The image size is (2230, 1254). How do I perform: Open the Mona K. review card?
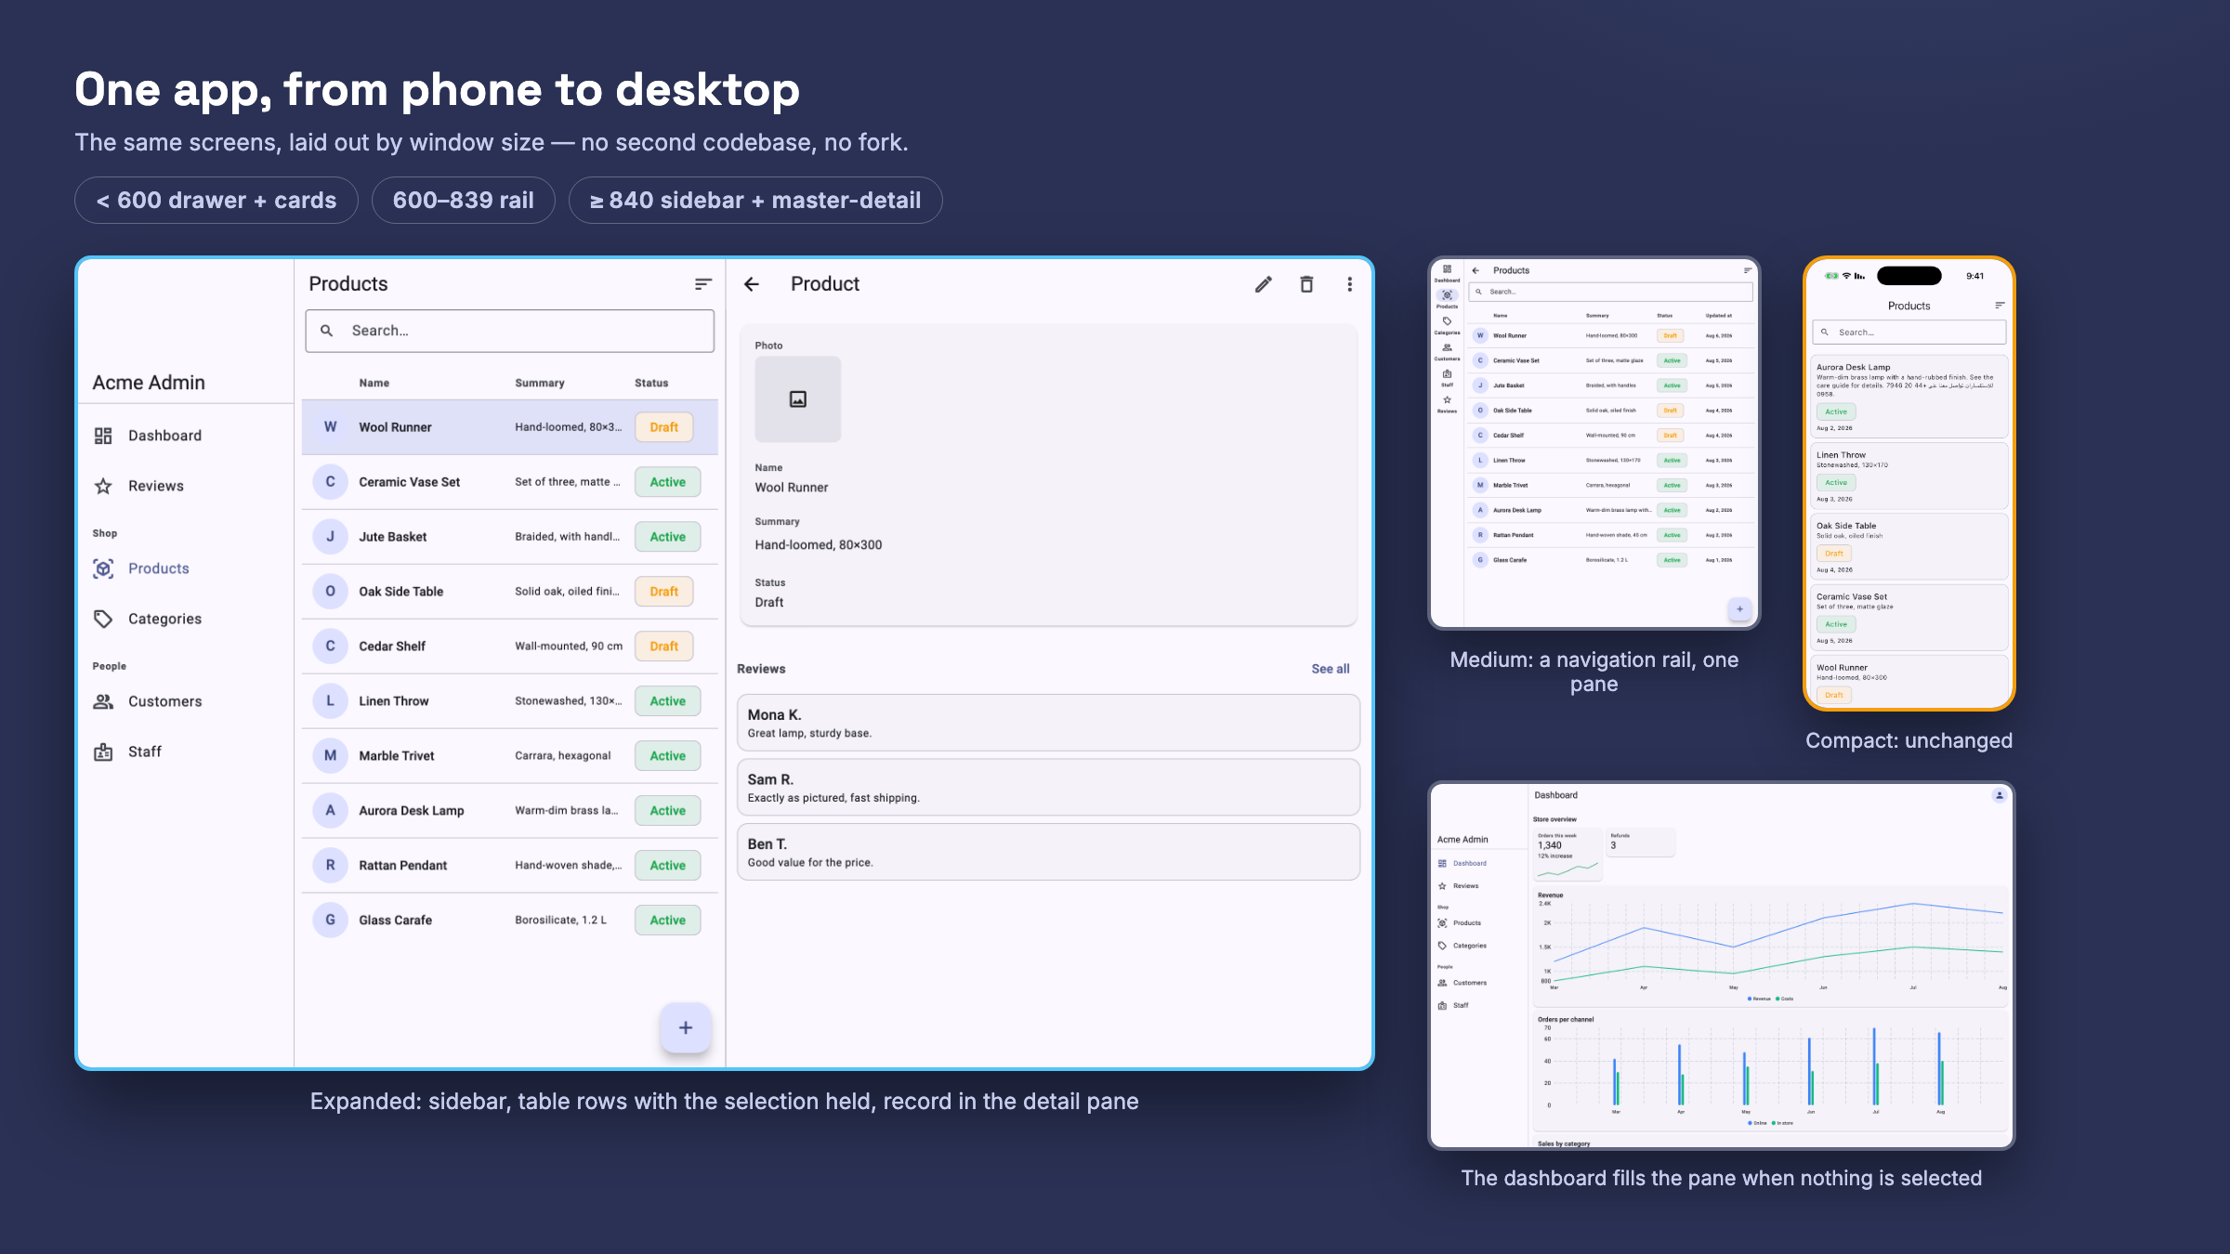tap(1048, 723)
